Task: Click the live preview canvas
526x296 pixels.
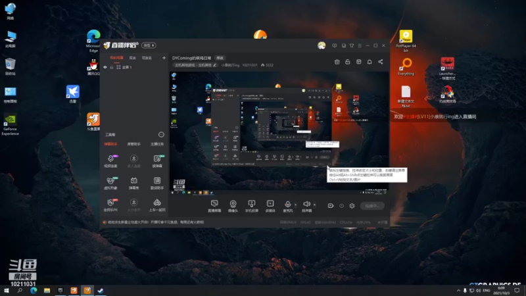Action: coord(279,133)
